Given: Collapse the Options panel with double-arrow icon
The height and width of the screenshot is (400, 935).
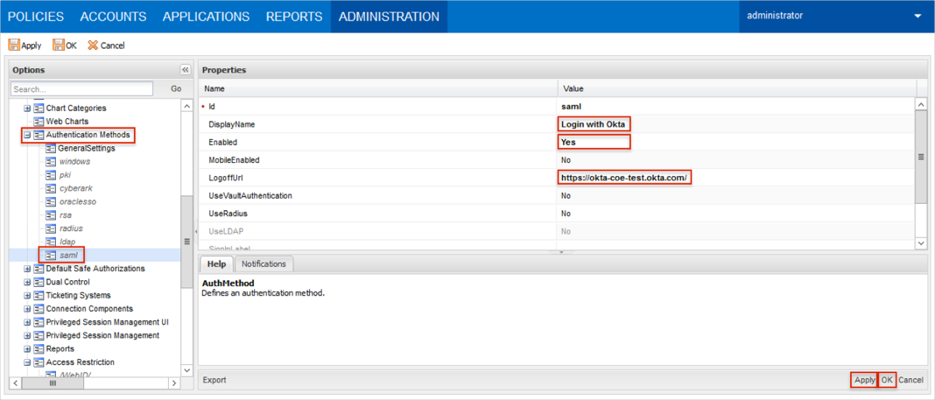Looking at the screenshot, I should [186, 70].
